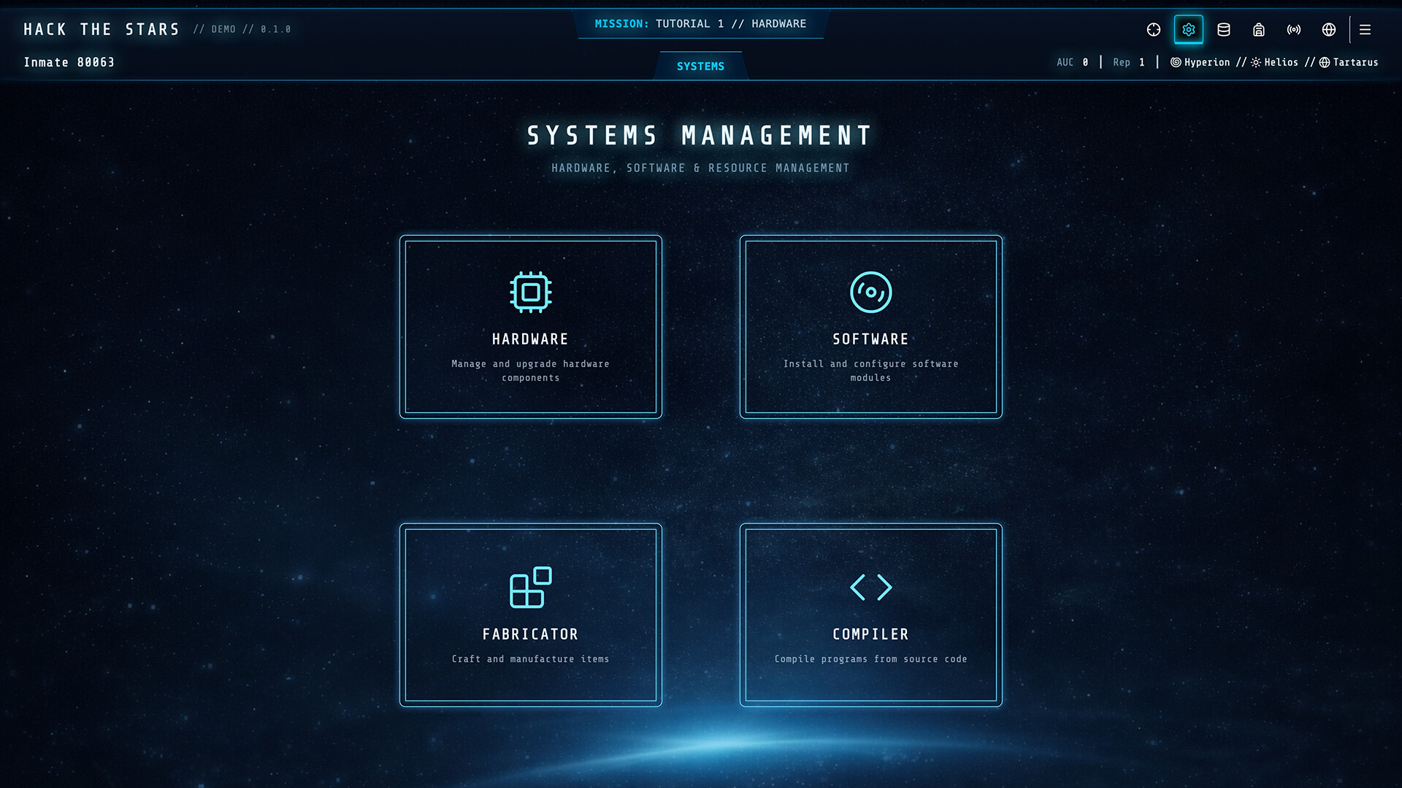Image resolution: width=1402 pixels, height=788 pixels.
Task: Select the broadcast signal icon
Action: (1294, 30)
